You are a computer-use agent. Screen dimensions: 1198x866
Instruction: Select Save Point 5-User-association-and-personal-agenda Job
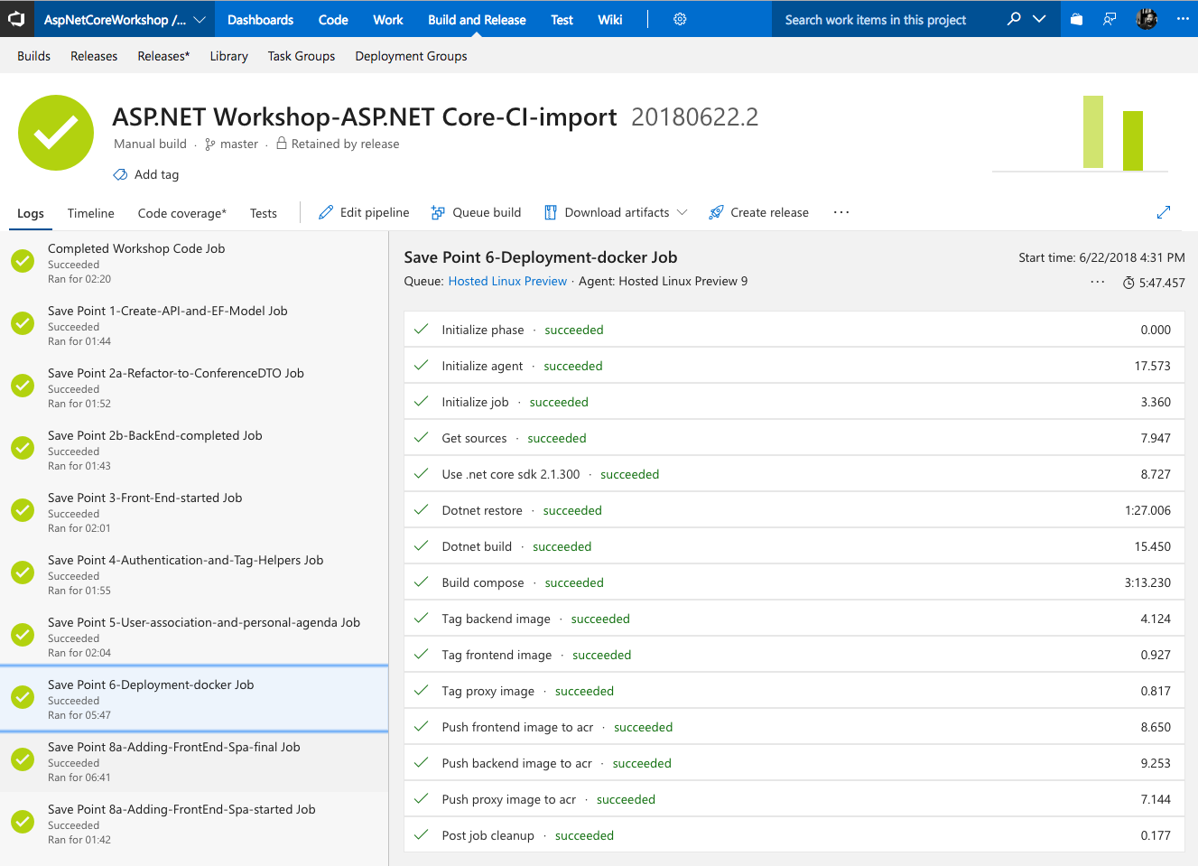[x=194, y=637]
